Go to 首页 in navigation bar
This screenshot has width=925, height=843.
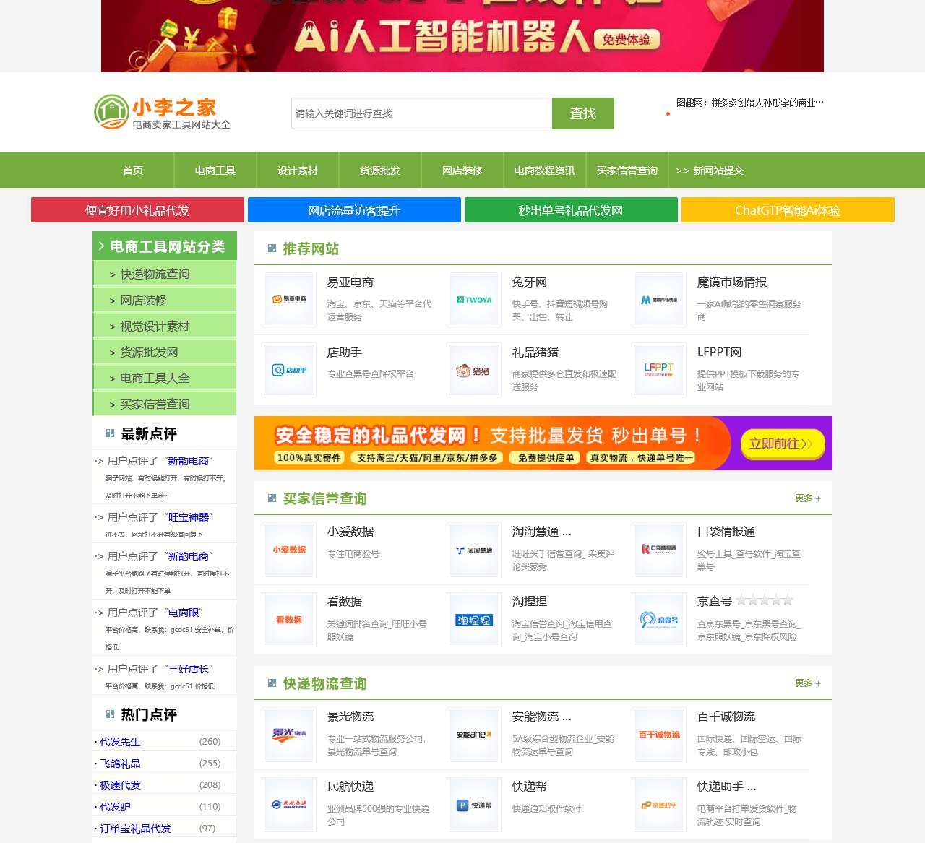[133, 170]
